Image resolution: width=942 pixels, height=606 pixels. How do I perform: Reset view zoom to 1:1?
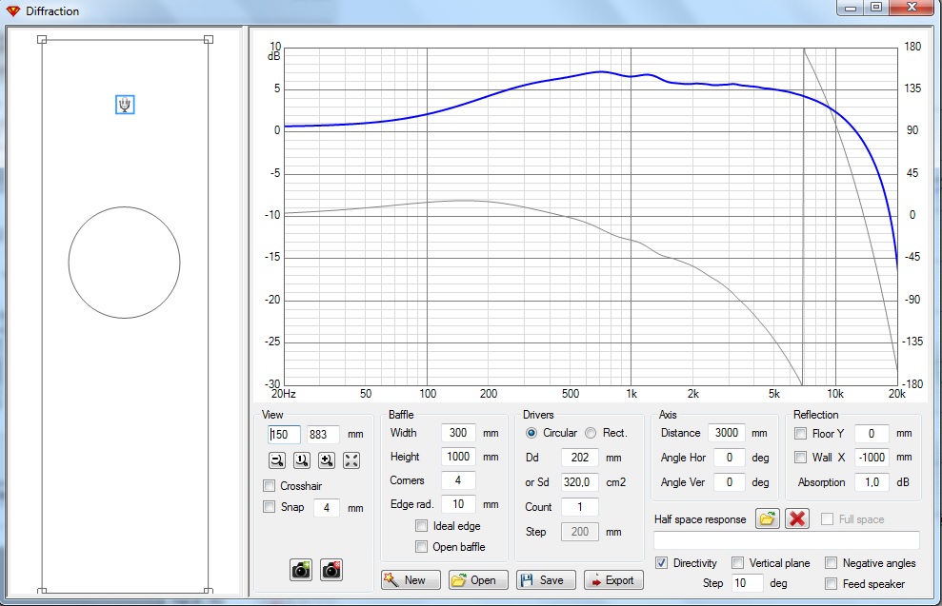(x=302, y=460)
